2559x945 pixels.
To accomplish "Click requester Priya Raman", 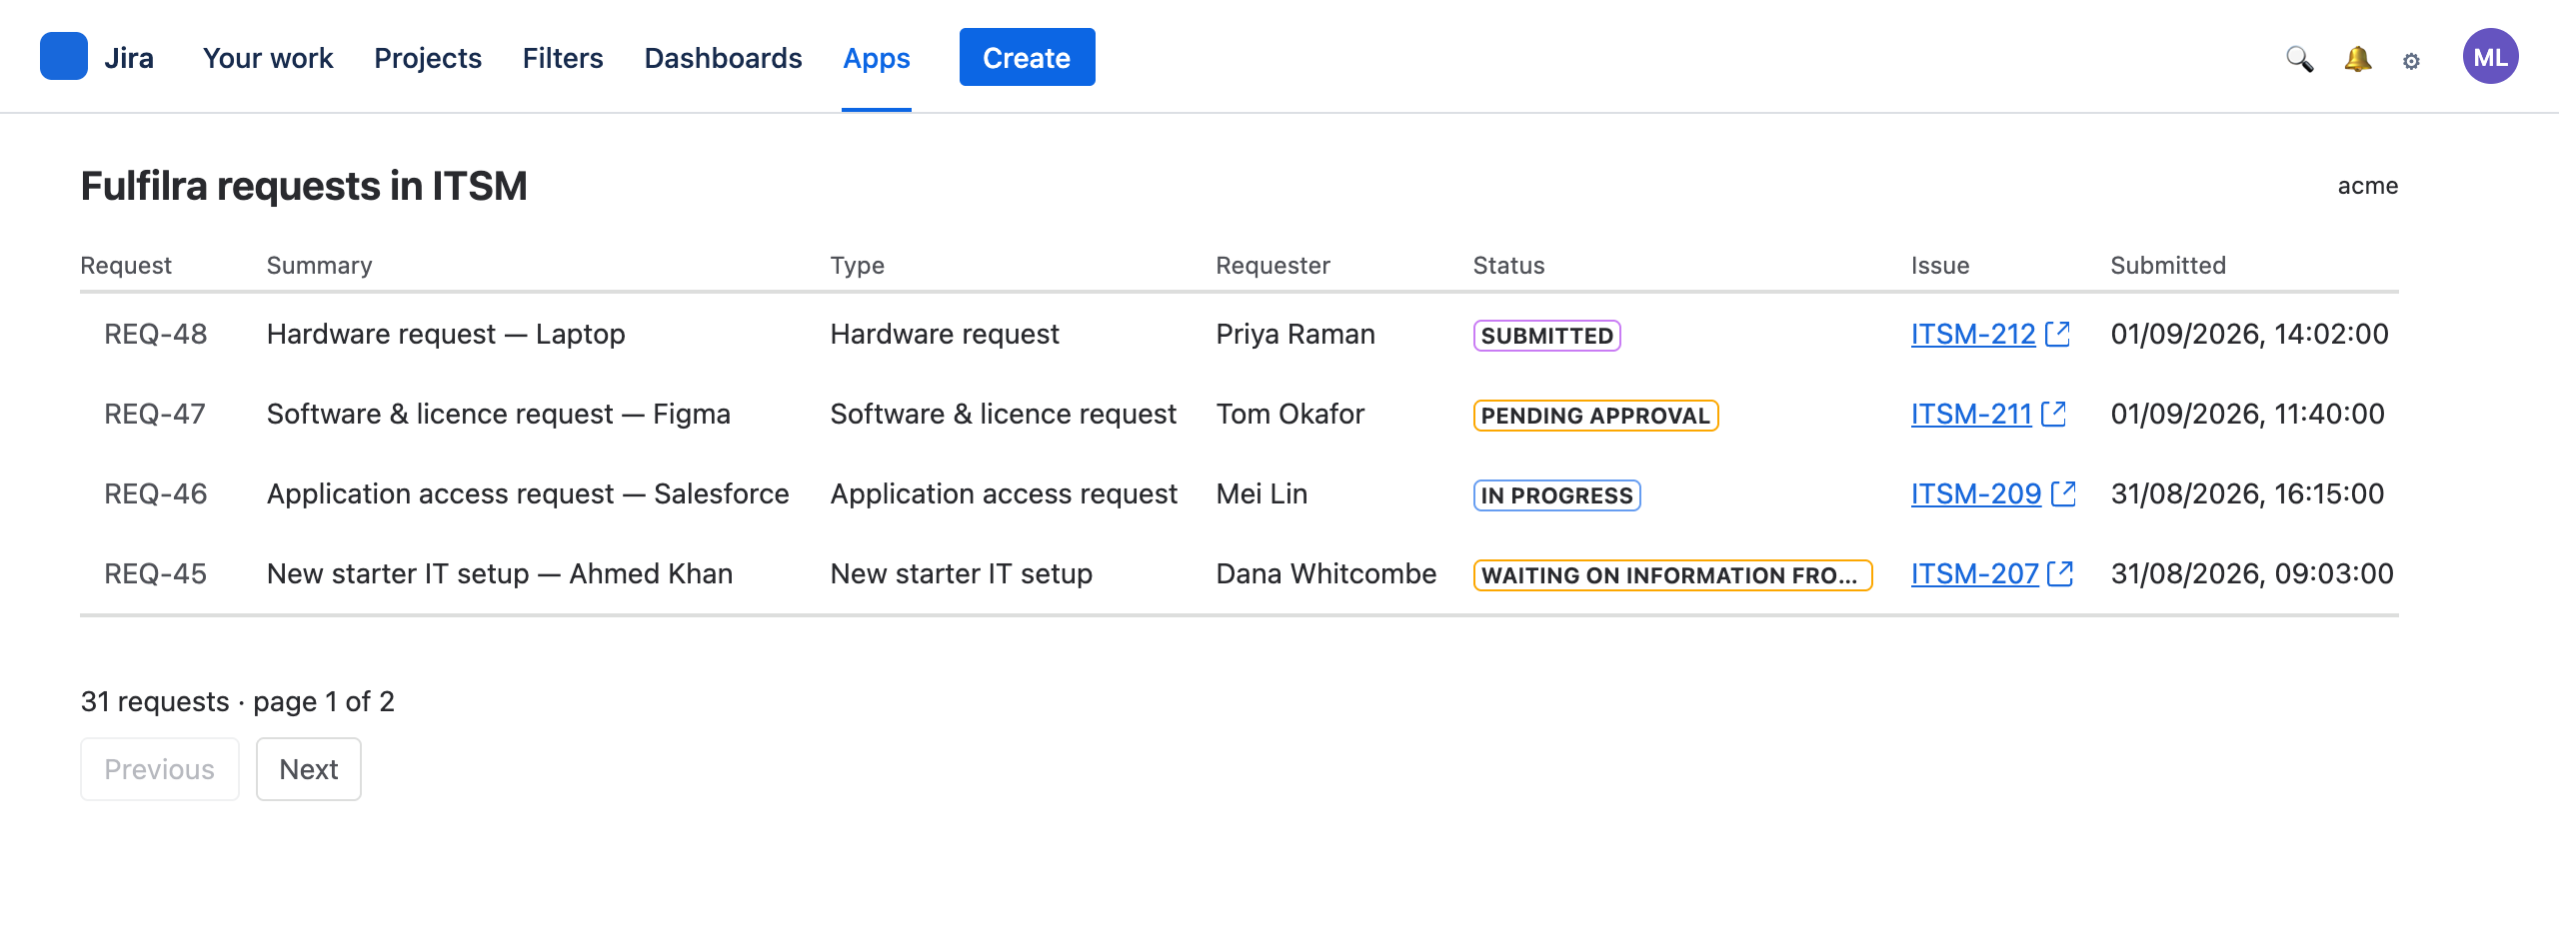I will pos(1295,334).
